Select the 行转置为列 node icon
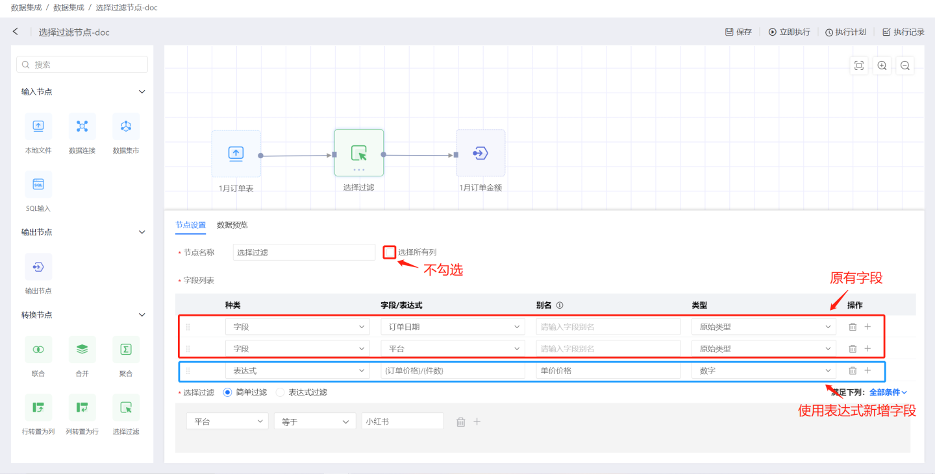The width and height of the screenshot is (935, 474). click(x=38, y=408)
